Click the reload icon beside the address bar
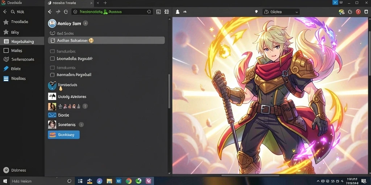The height and width of the screenshot is (185, 371). 66,12
